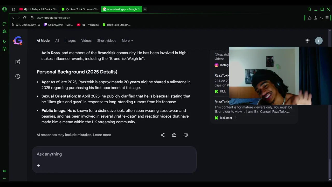Open the downloads icon in toolbar
Viewport: 332px width, 187px height.
(x=321, y=18)
